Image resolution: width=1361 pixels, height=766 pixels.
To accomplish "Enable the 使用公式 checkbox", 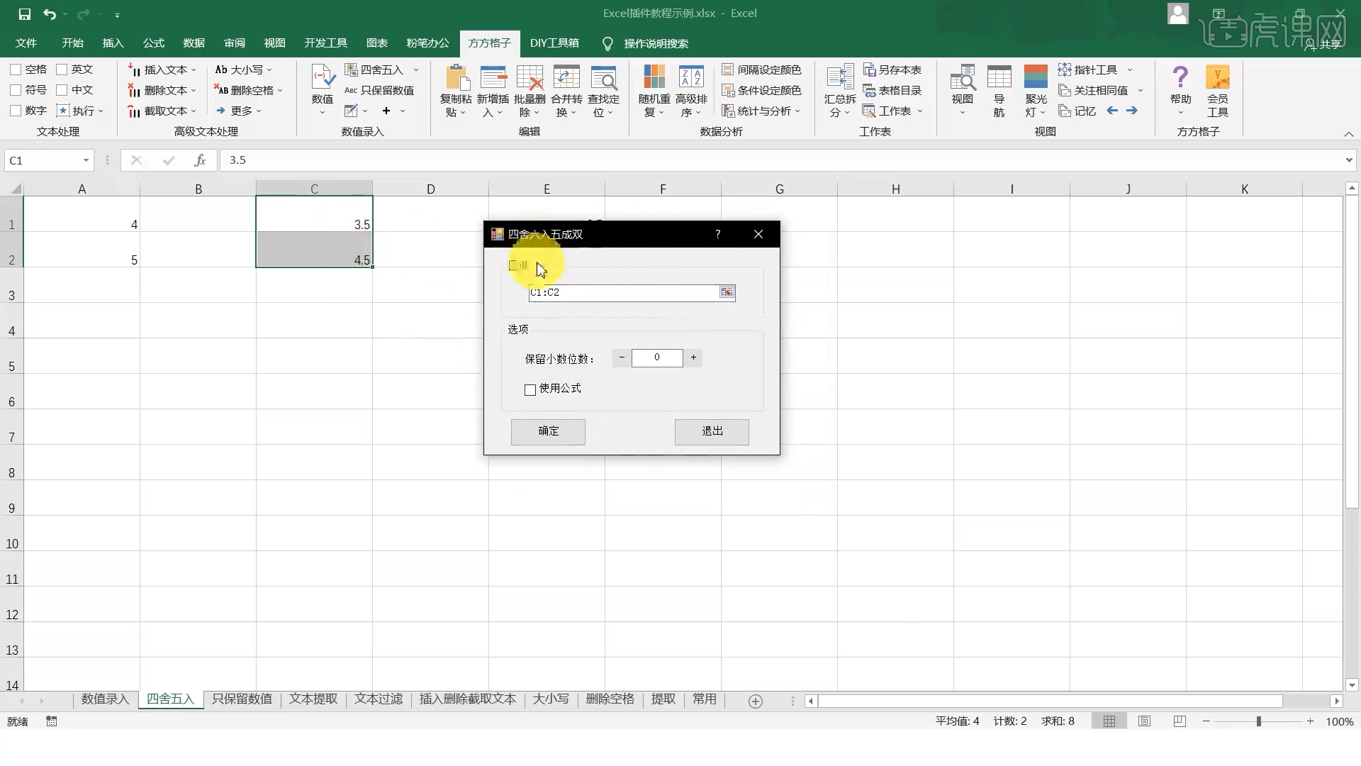I will click(530, 389).
